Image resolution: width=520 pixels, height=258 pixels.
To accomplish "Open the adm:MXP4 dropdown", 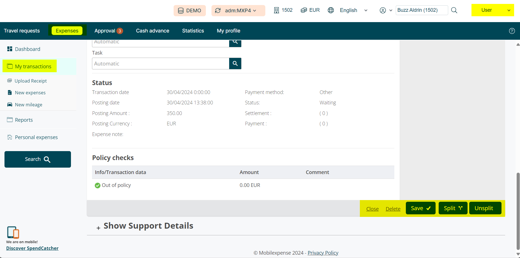I will (238, 11).
